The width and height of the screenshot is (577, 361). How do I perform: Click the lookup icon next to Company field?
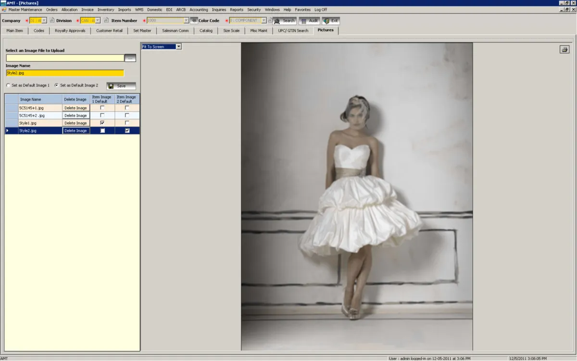pyautogui.click(x=52, y=21)
